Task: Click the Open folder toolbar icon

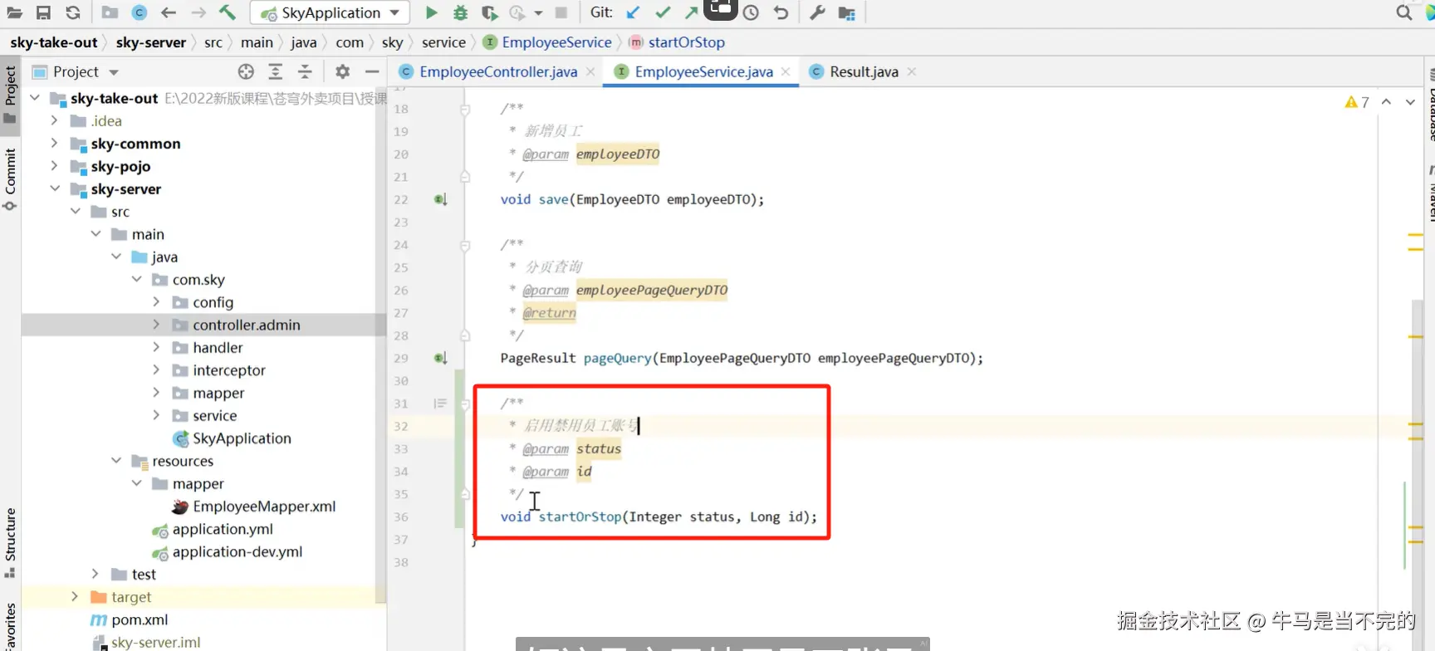Action: point(14,12)
